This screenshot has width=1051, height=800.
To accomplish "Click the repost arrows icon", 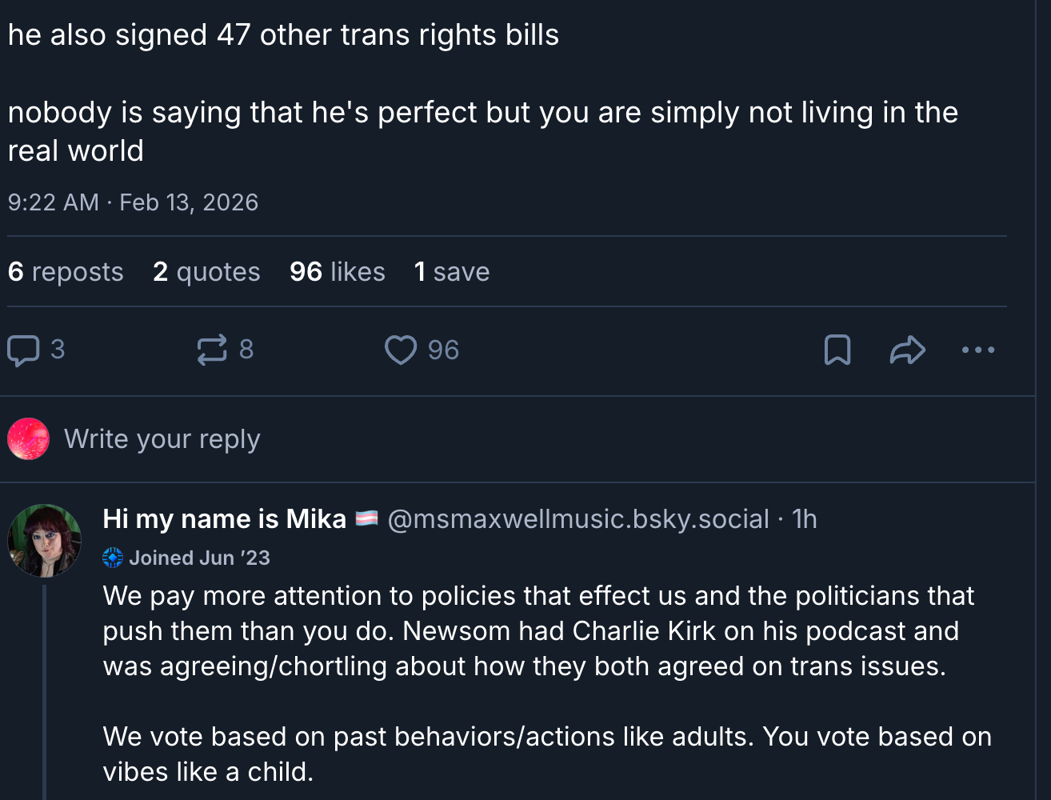I will point(212,350).
